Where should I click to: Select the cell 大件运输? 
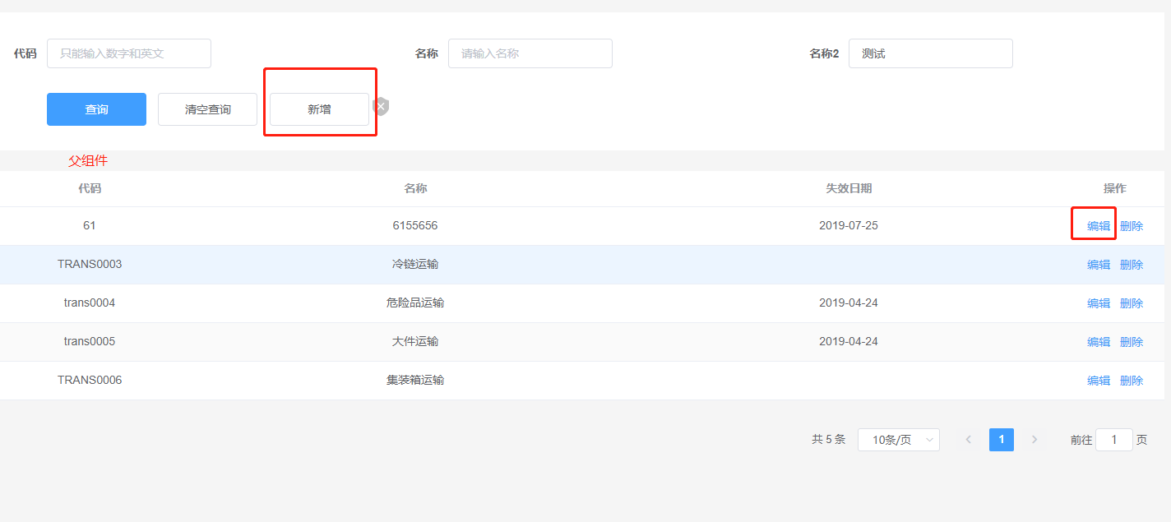click(x=415, y=341)
